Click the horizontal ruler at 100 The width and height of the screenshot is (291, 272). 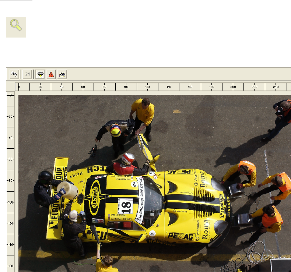126,87
